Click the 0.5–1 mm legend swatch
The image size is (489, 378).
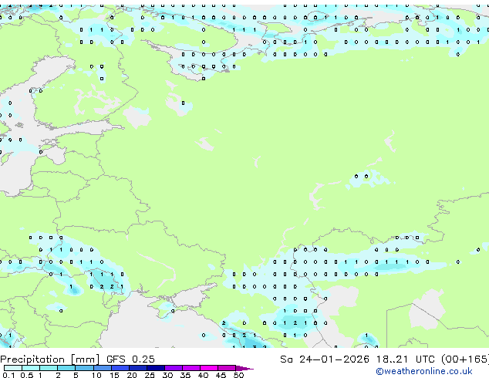31,368
